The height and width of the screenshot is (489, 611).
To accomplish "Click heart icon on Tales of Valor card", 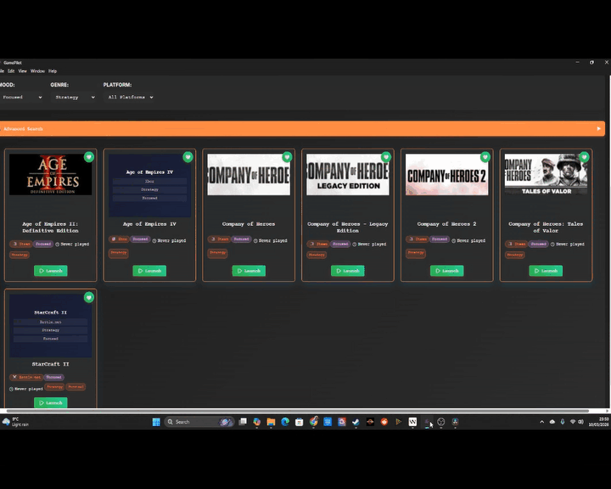I will pyautogui.click(x=584, y=157).
